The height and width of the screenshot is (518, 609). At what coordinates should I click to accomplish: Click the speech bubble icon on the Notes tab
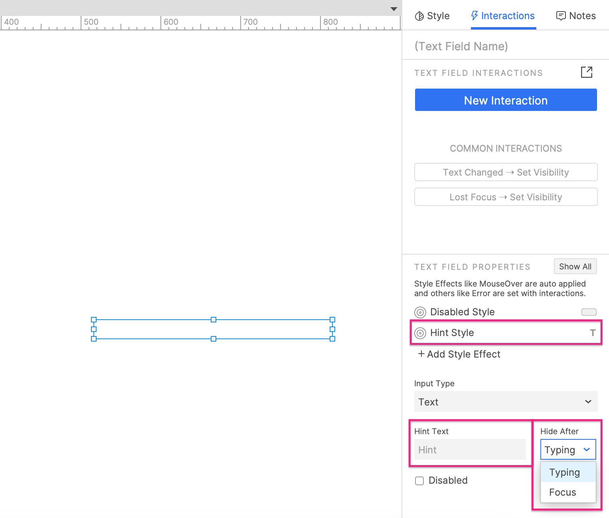pos(561,16)
